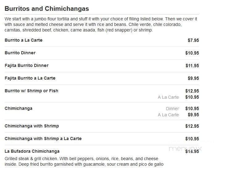Viewport: 235px width, 170px height.
Task: Click the La Bufadora description text
Action: [x=84, y=161]
